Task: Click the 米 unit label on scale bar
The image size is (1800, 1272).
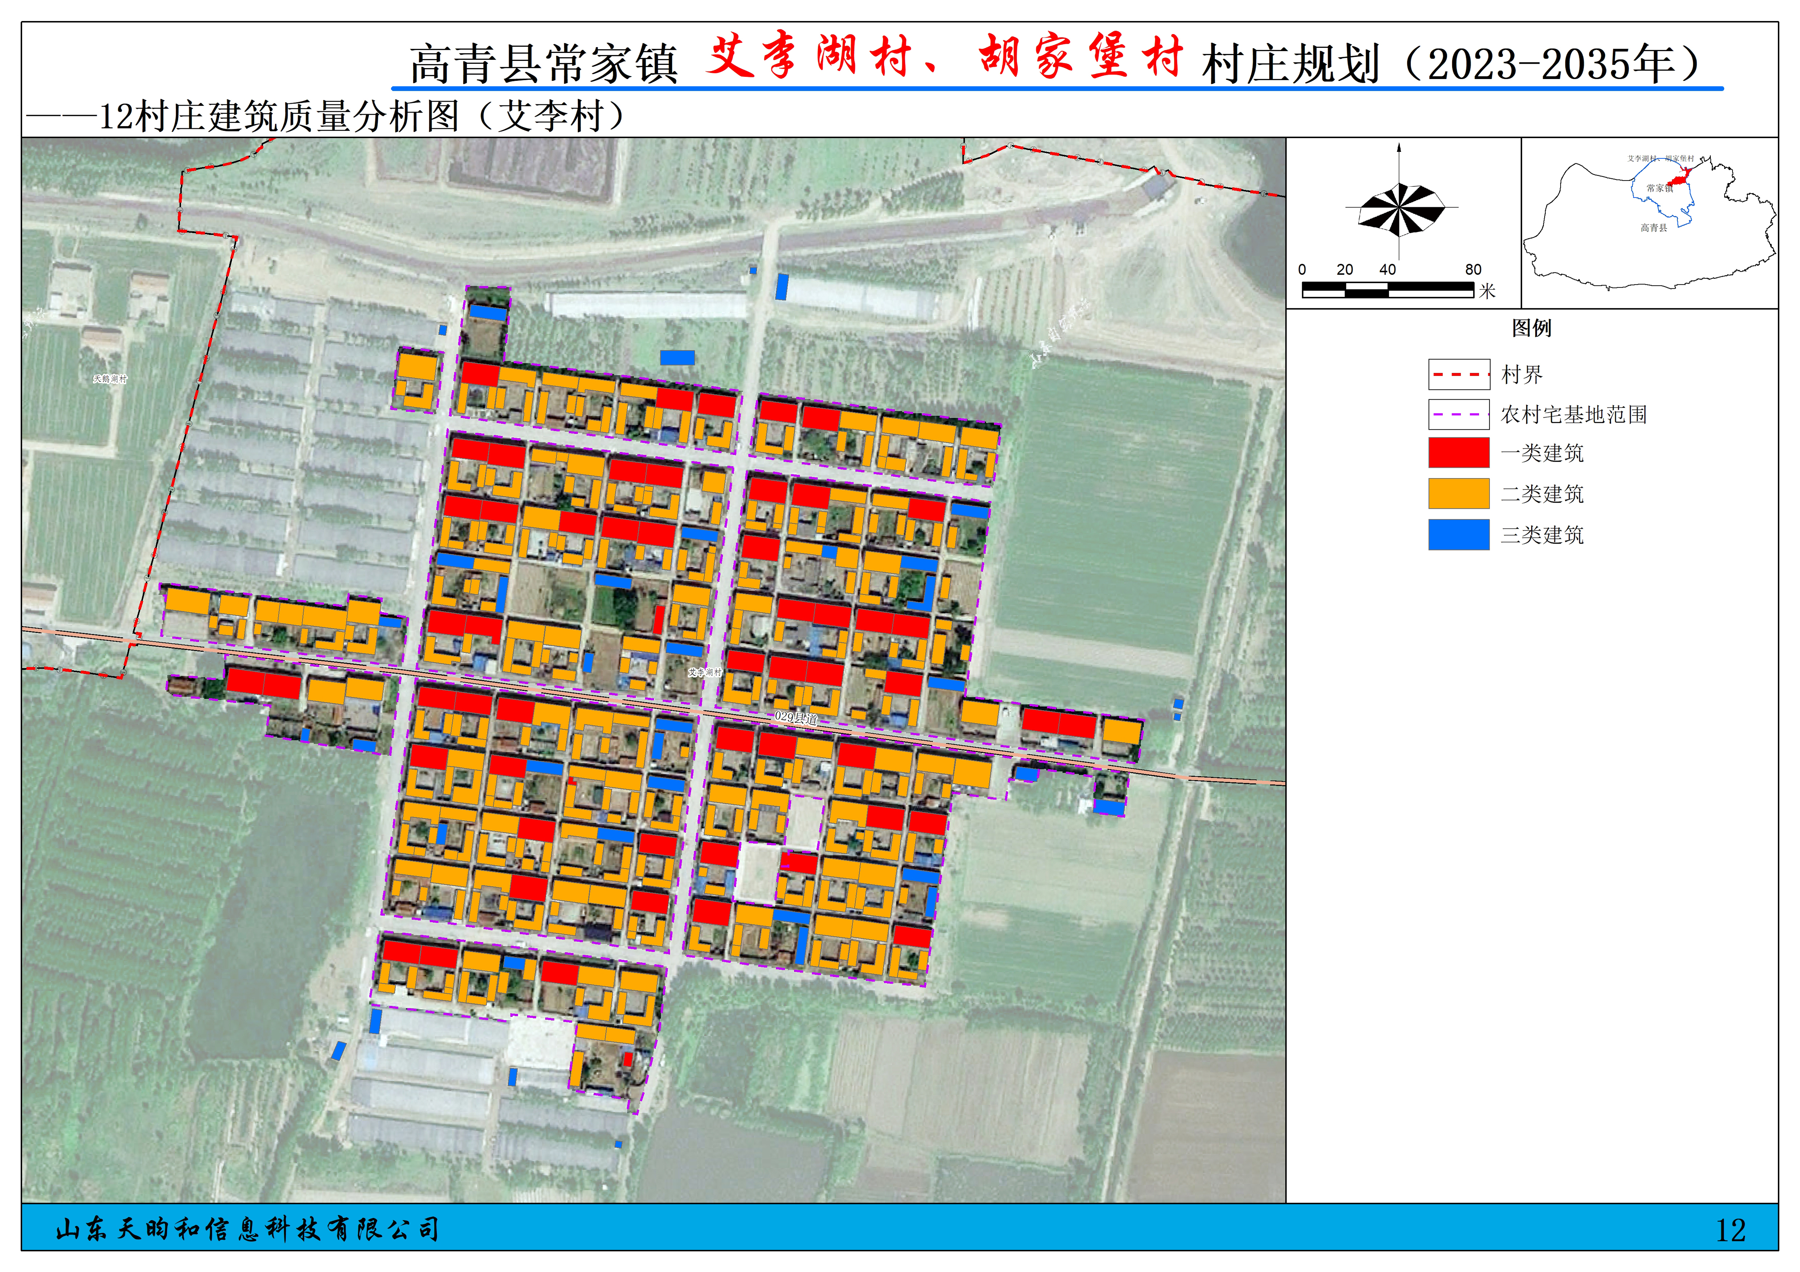Action: pyautogui.click(x=1487, y=292)
